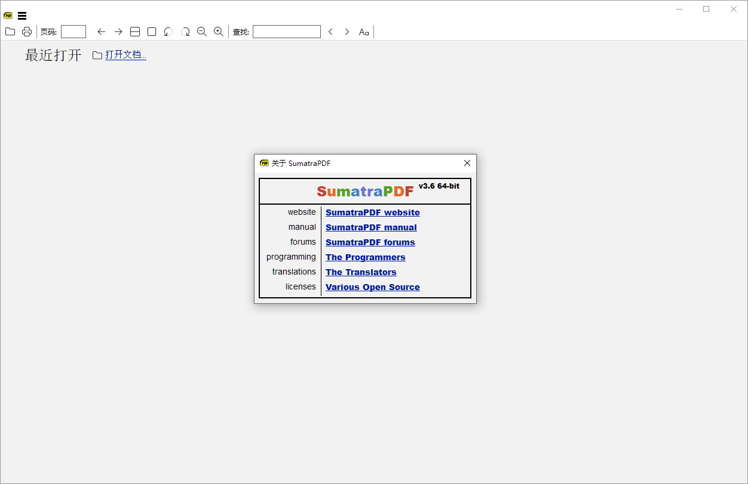
Task: Click the 最近打开 heading
Action: point(53,55)
